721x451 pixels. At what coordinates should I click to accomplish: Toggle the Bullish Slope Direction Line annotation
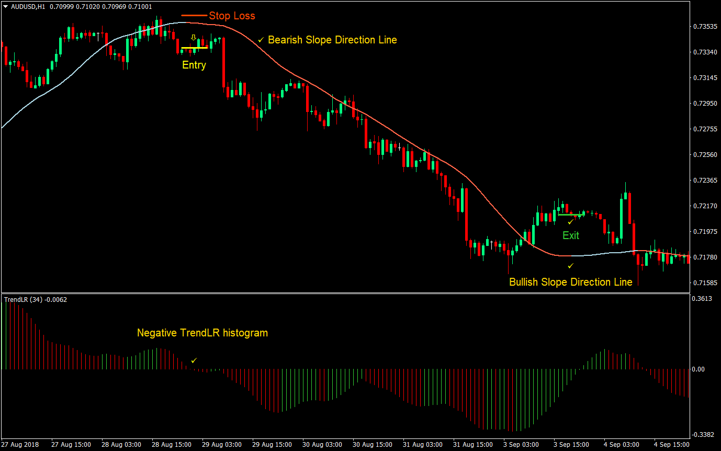571,282
